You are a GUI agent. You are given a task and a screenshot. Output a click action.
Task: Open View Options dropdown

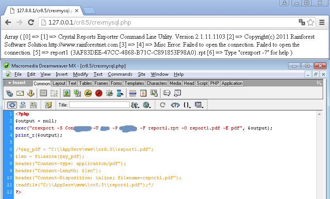point(199,105)
